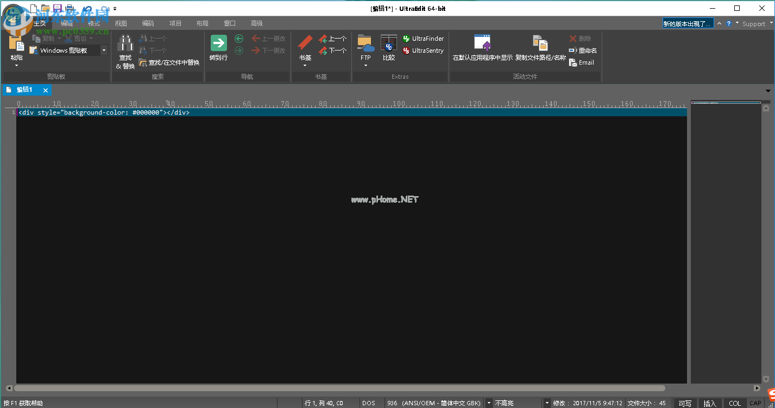Viewport: 775px width, 408px height.
Task: Click 行 1, 列 40 position in status bar
Action: pyautogui.click(x=324, y=403)
